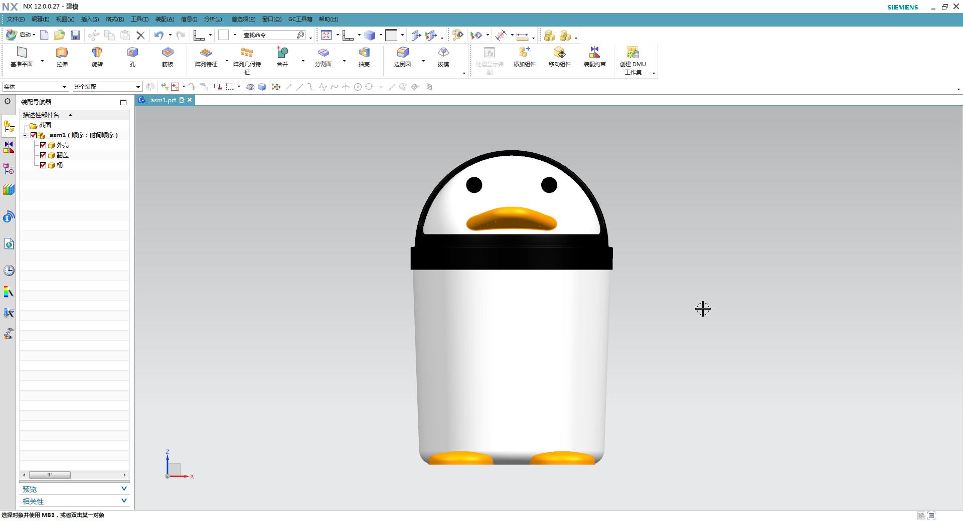Select the 旋转 revolve tool
Image resolution: width=963 pixels, height=521 pixels.
(97, 57)
